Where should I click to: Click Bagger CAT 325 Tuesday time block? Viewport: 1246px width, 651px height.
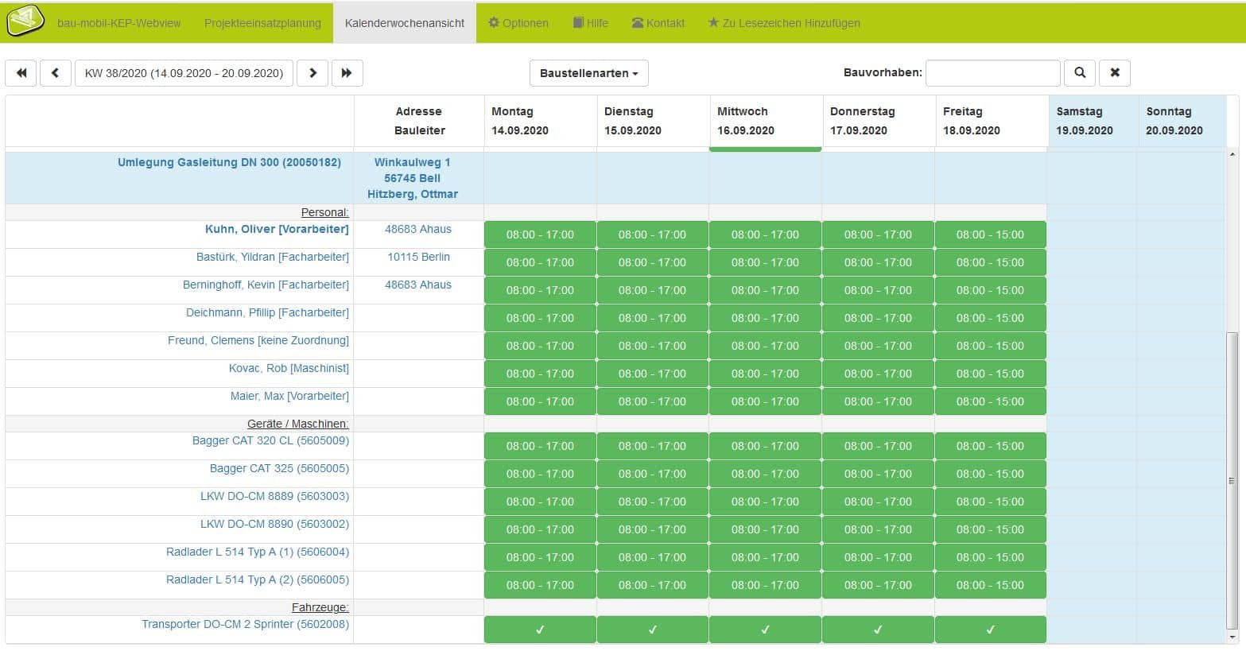tap(652, 474)
